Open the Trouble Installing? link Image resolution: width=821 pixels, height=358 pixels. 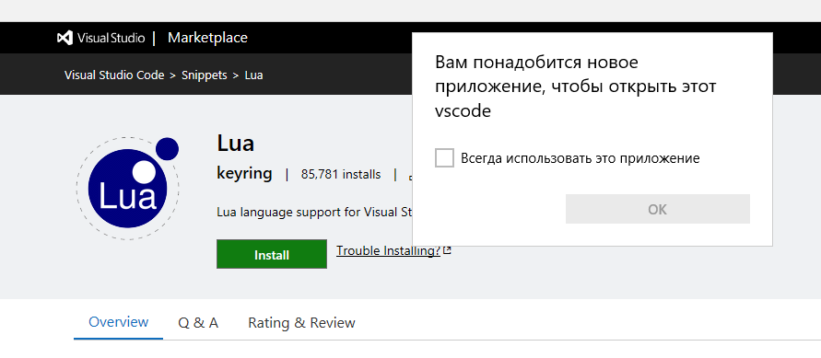tap(389, 251)
